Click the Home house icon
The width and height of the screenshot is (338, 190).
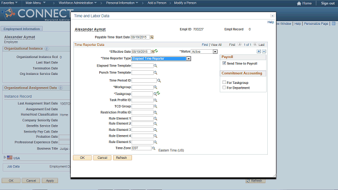299,3
